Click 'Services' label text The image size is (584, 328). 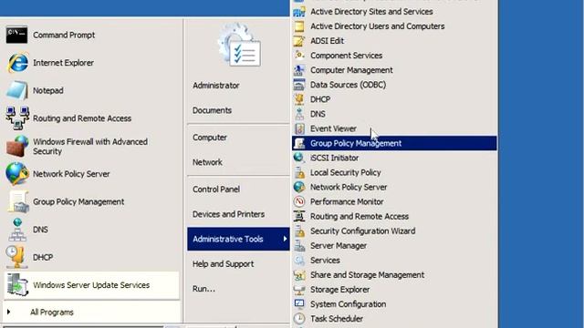325,261
